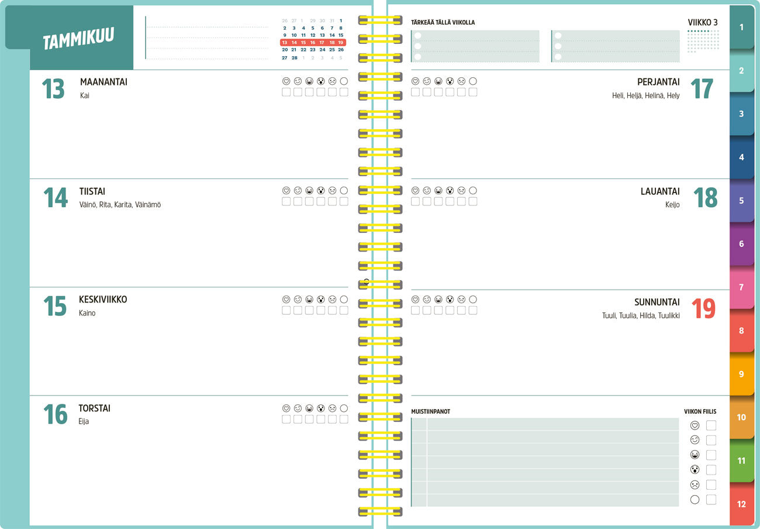Viewport: 760px width, 529px height.
Task: Click the large date number 13
Action: click(53, 89)
